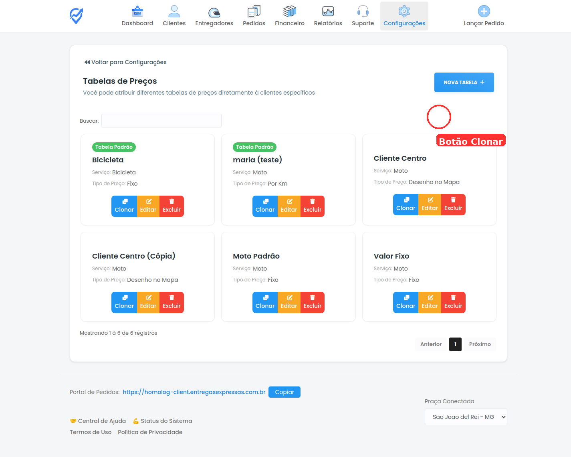The height and width of the screenshot is (457, 571).
Task: Go to the Próximo page
Action: click(480, 344)
